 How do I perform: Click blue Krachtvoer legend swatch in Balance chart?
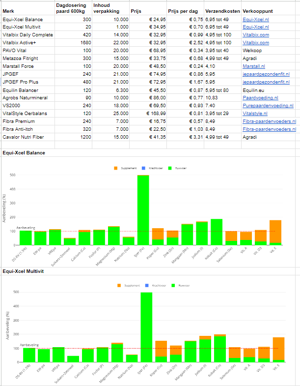click(x=143, y=168)
